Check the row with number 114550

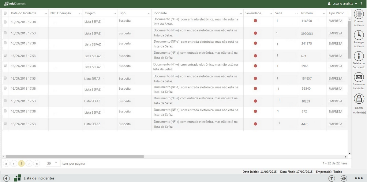tap(5, 22)
